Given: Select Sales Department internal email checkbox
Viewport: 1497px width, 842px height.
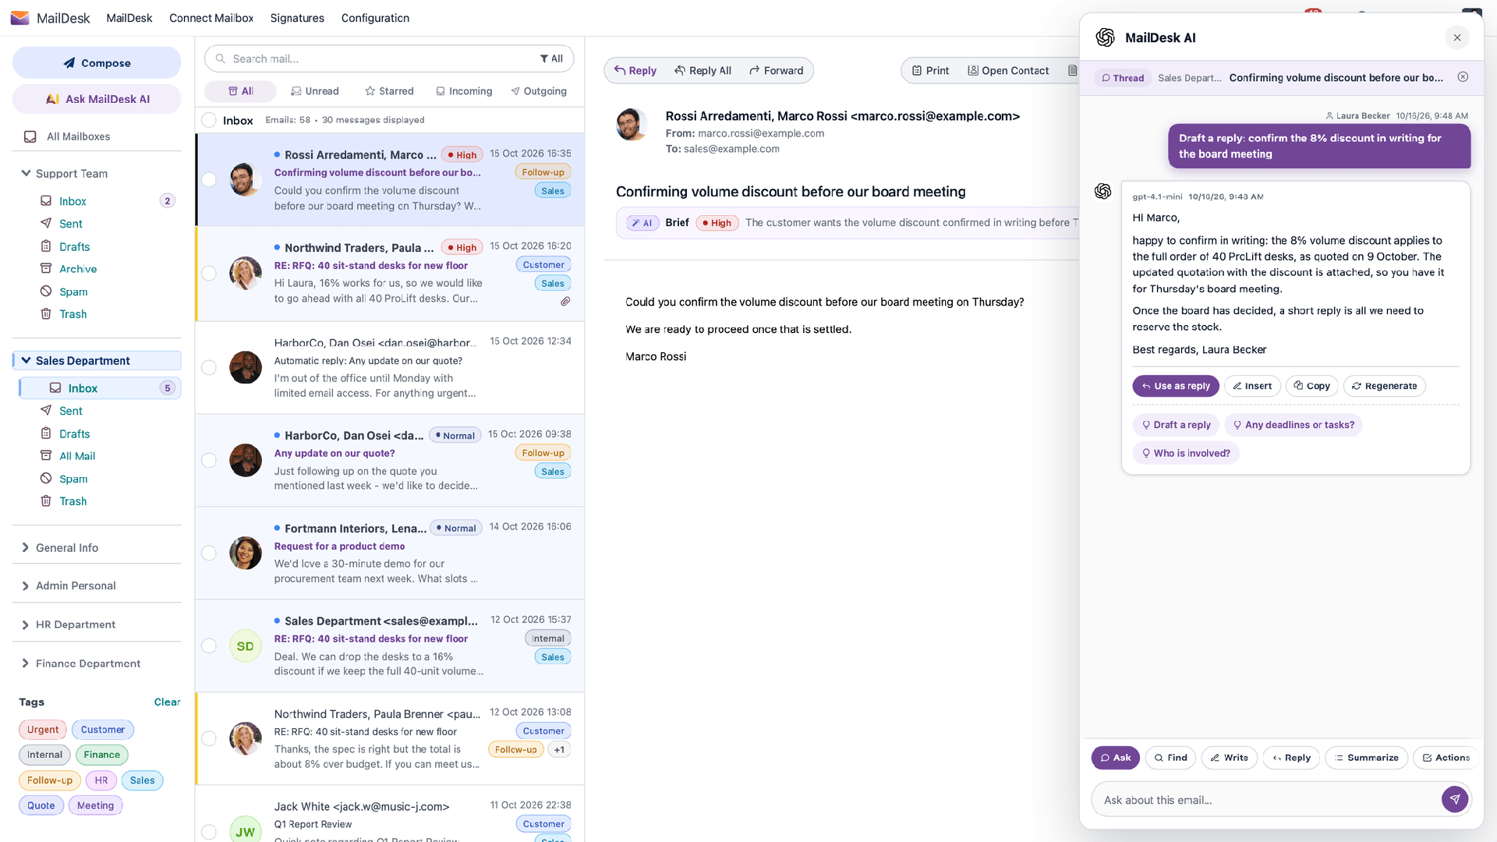Looking at the screenshot, I should [209, 646].
